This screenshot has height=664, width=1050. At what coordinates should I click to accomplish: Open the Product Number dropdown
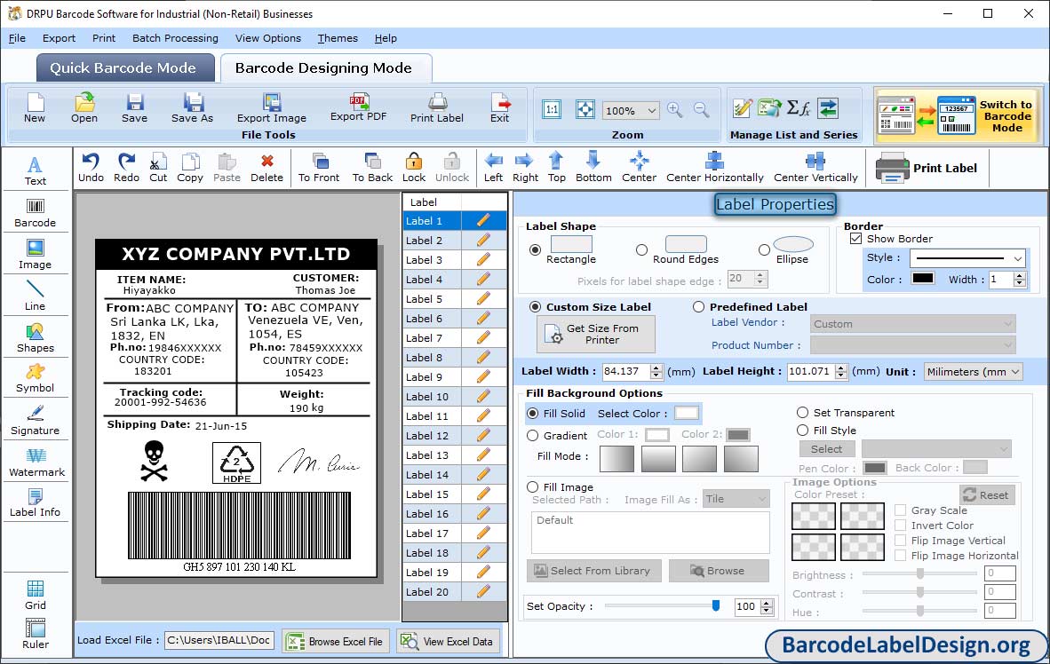click(912, 345)
